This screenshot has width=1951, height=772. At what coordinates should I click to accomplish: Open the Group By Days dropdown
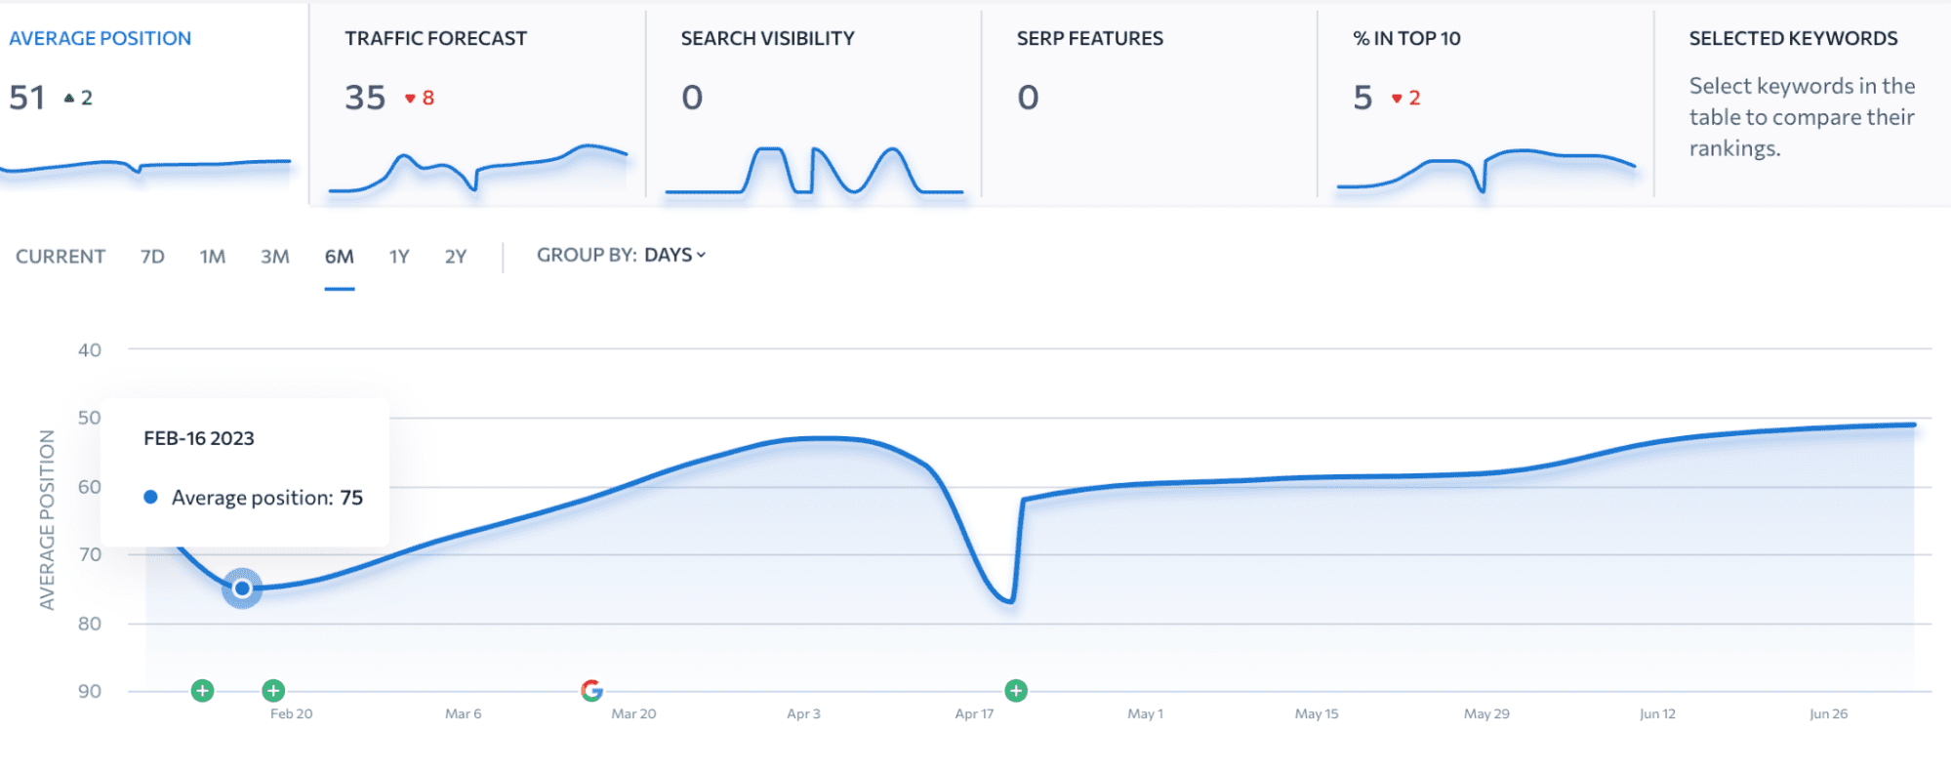(622, 256)
